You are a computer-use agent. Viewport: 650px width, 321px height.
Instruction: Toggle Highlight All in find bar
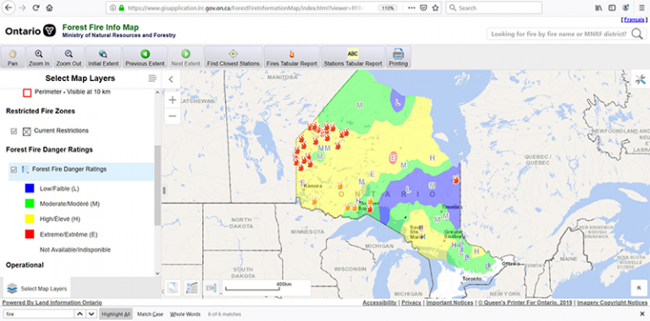click(x=116, y=314)
